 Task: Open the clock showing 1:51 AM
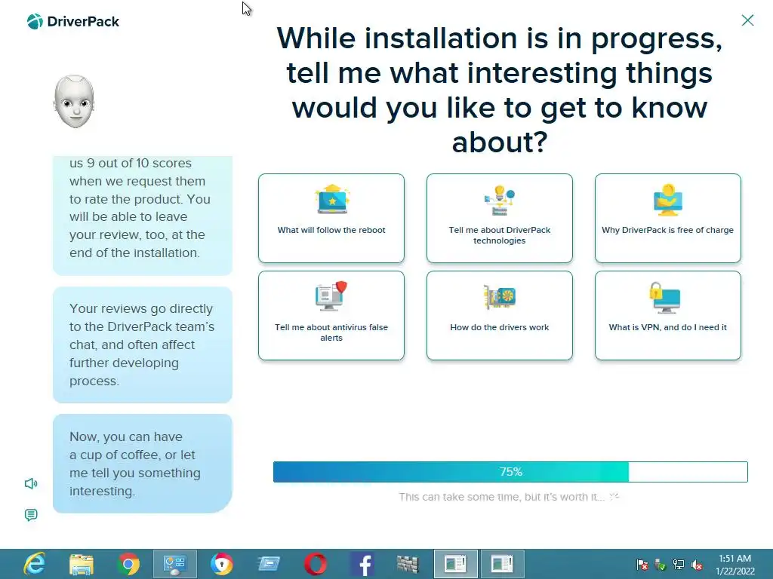point(735,564)
